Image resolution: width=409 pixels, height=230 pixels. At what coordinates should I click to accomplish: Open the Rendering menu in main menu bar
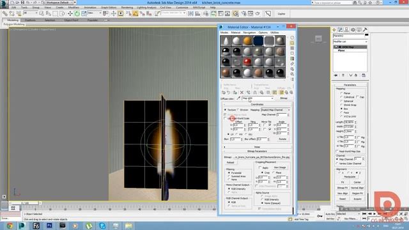(127, 8)
